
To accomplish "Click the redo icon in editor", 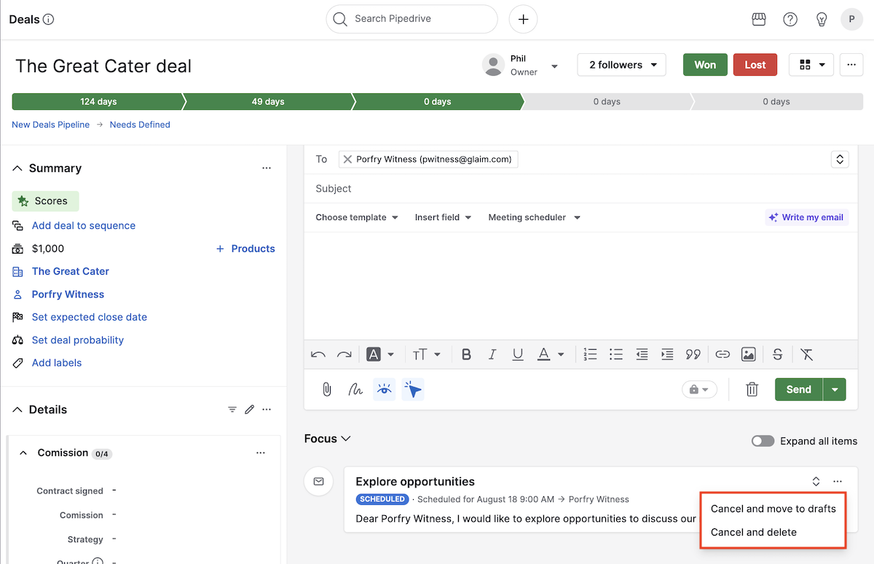I will (344, 355).
